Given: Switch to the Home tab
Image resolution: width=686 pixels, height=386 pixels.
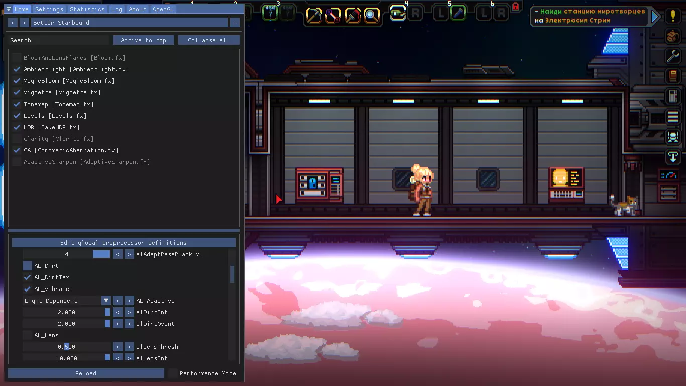Looking at the screenshot, I should (22, 9).
